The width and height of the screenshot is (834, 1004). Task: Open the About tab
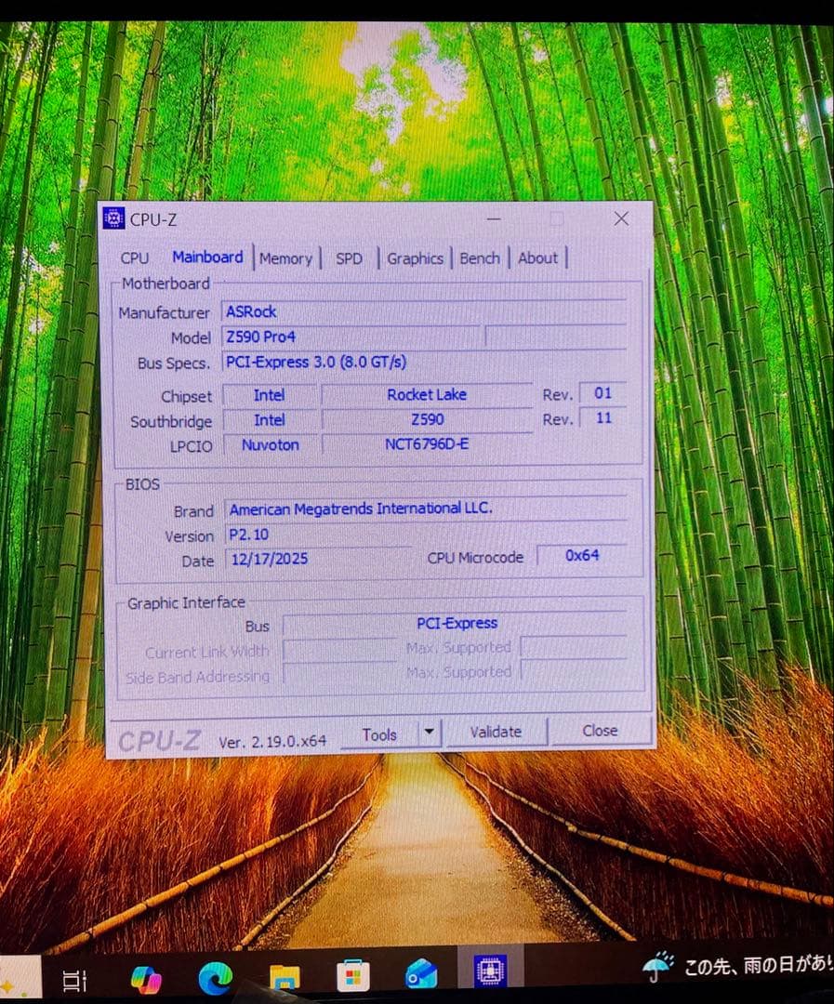tap(538, 258)
